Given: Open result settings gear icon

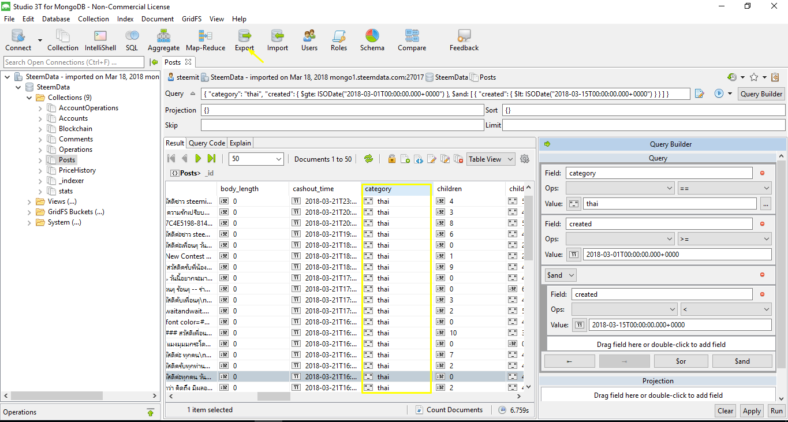Looking at the screenshot, I should tap(525, 159).
